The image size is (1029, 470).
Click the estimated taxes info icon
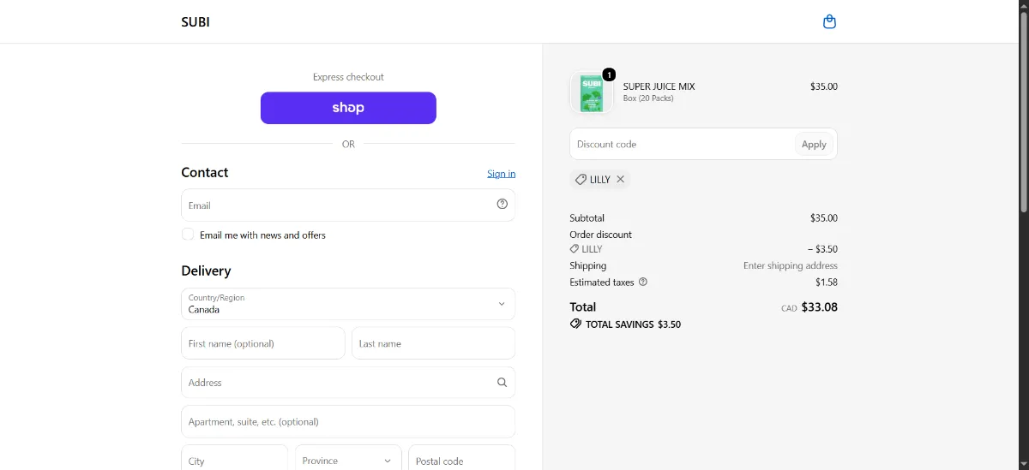pos(643,282)
